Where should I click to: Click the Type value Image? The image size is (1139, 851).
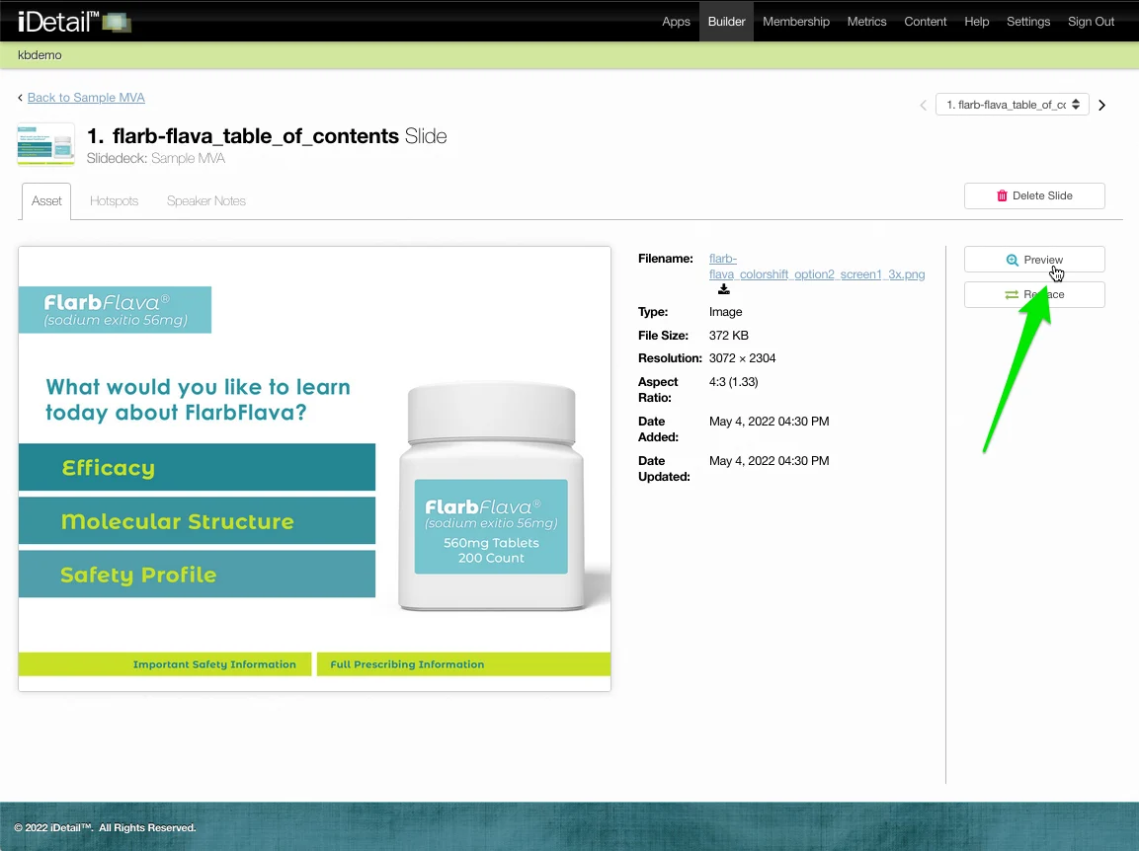tap(726, 312)
